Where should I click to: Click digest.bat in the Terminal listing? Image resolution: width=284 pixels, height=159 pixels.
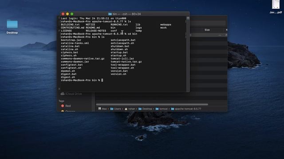click(69, 74)
